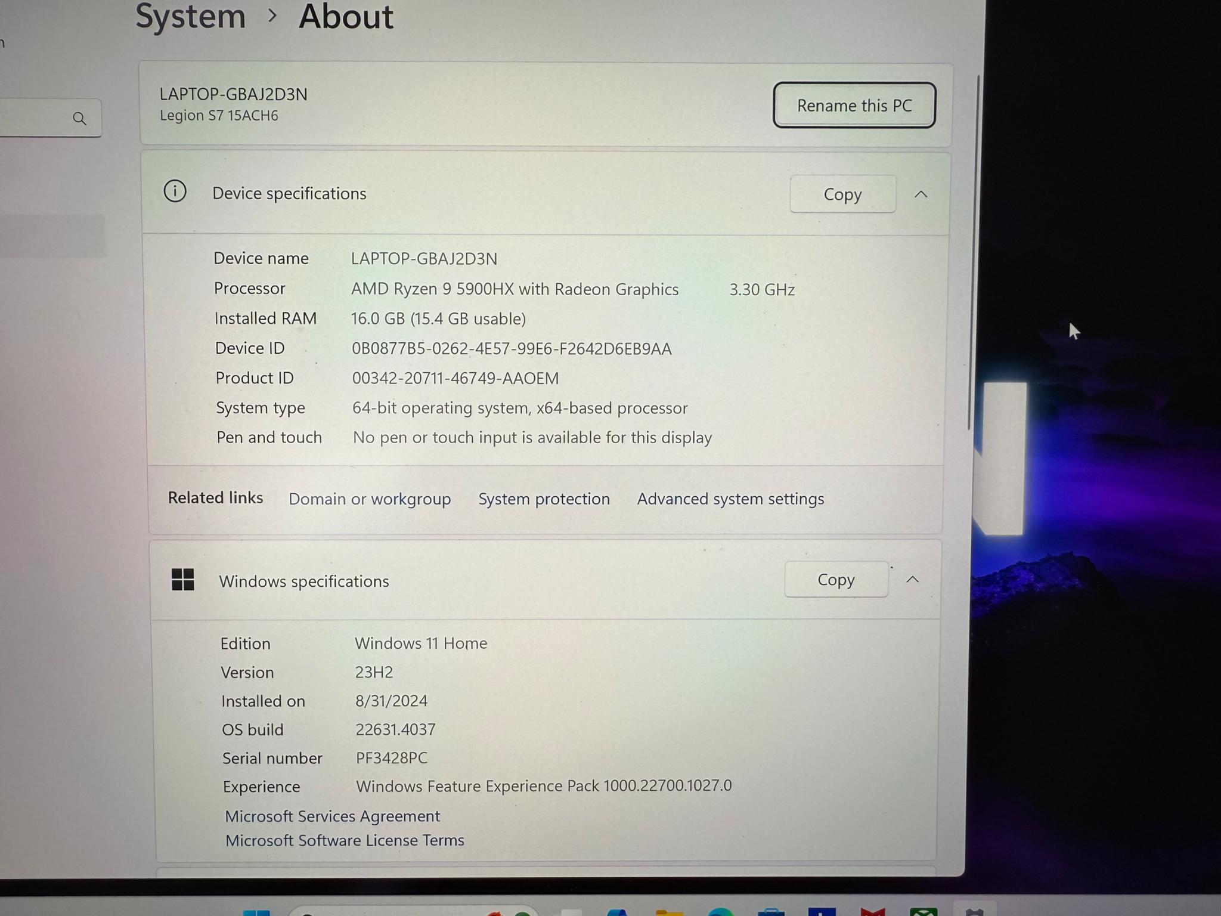Open Microsoft Services Agreement link
Image resolution: width=1221 pixels, height=916 pixels.
332,816
